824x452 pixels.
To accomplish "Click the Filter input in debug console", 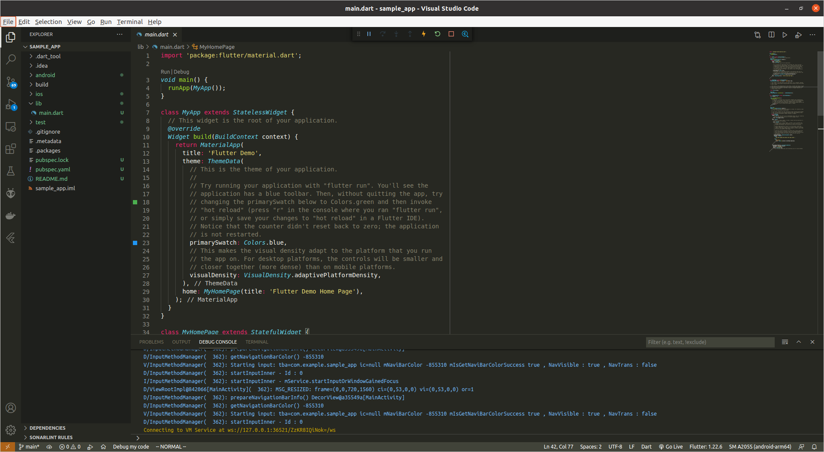I will 710,342.
